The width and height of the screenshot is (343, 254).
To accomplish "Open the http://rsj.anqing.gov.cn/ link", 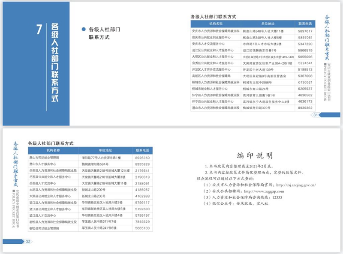I will (296, 185).
